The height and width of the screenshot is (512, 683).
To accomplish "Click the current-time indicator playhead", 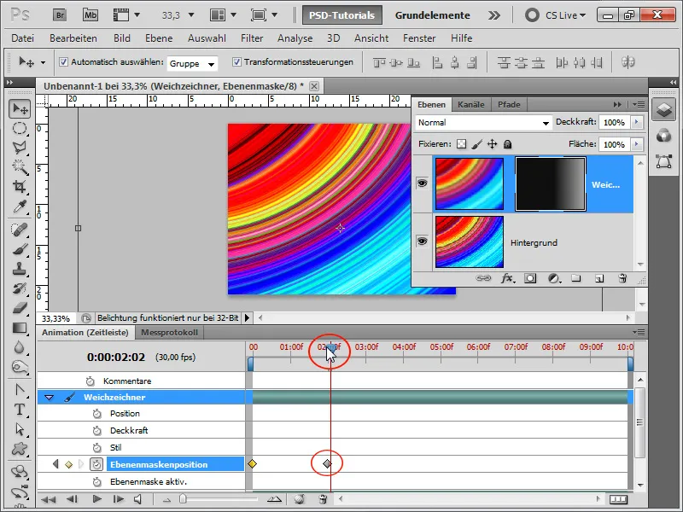I will pyautogui.click(x=331, y=348).
